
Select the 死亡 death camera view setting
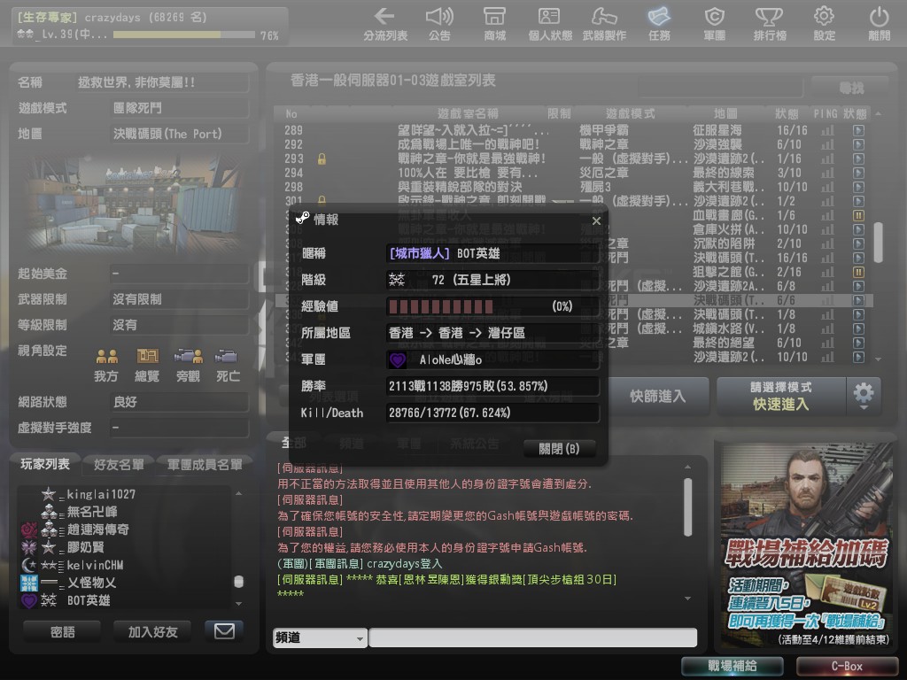[x=228, y=364]
